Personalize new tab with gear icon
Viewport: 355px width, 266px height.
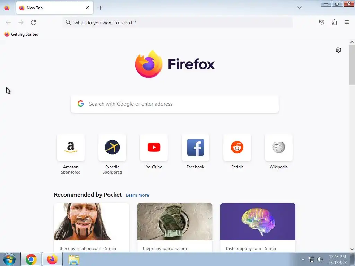pyautogui.click(x=338, y=50)
